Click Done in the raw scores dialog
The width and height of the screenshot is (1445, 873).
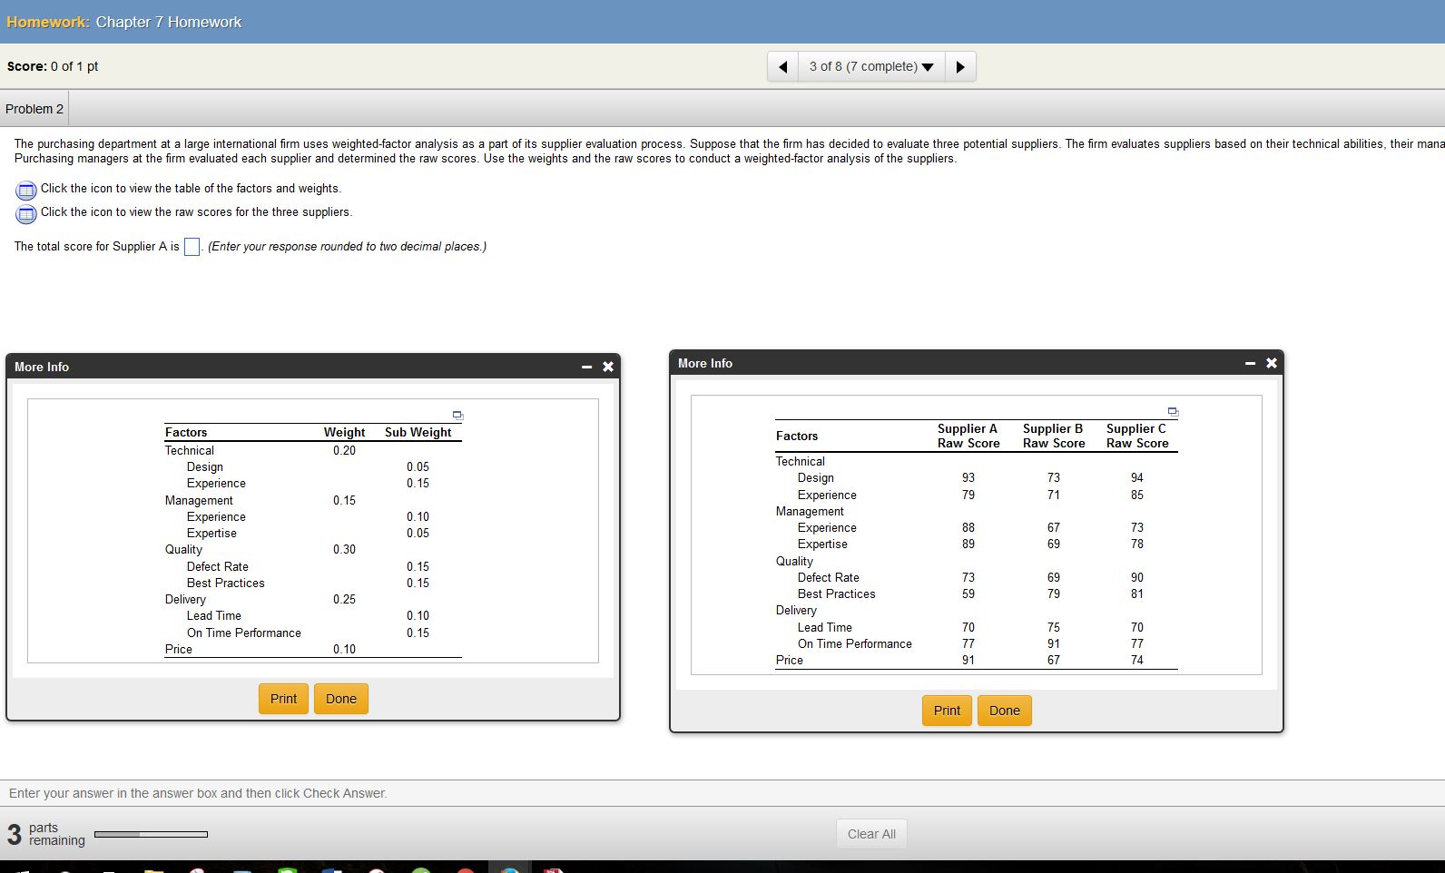click(x=1005, y=711)
